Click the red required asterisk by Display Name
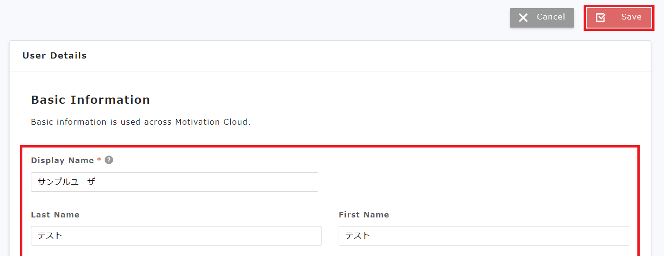The image size is (664, 256). point(99,160)
